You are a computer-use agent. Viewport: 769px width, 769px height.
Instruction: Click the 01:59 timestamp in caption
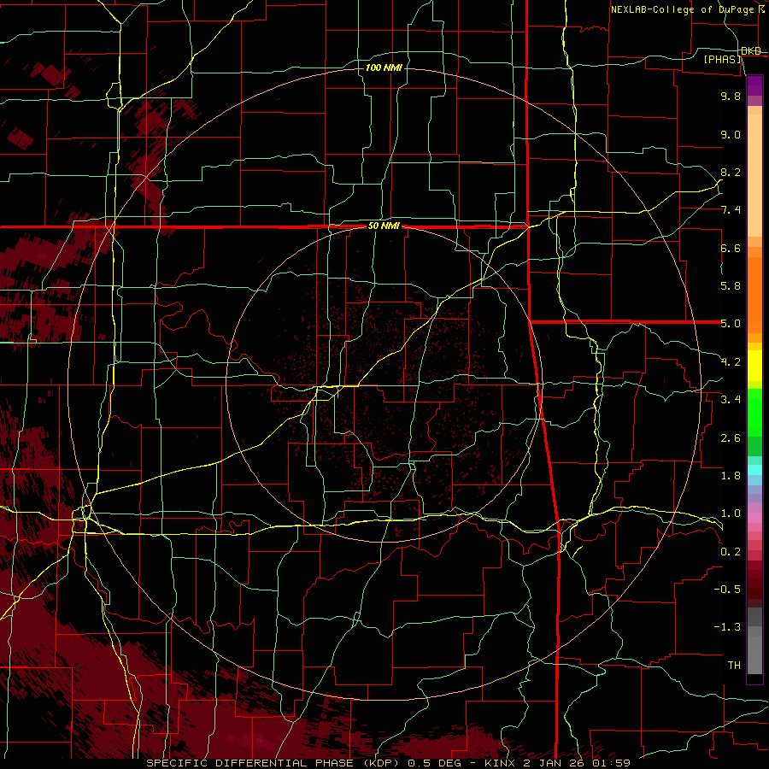(x=611, y=763)
